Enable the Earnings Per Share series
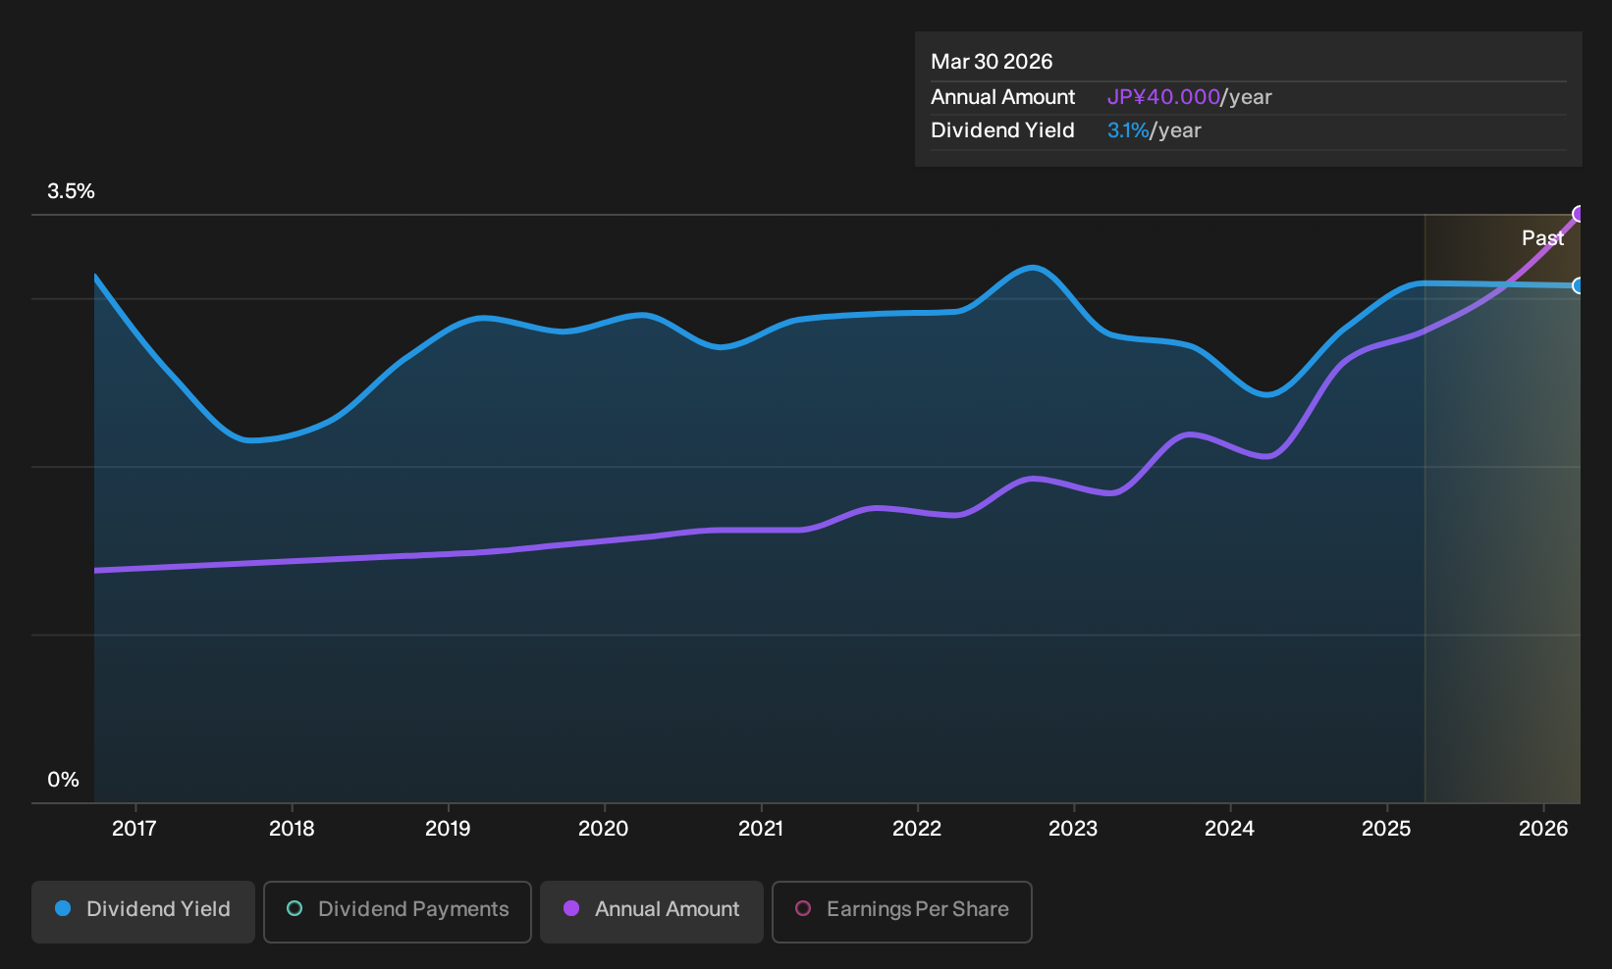 902,911
